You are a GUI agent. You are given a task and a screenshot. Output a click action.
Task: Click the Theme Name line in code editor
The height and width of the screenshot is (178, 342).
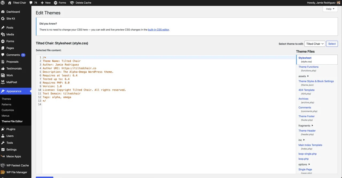[61, 61]
